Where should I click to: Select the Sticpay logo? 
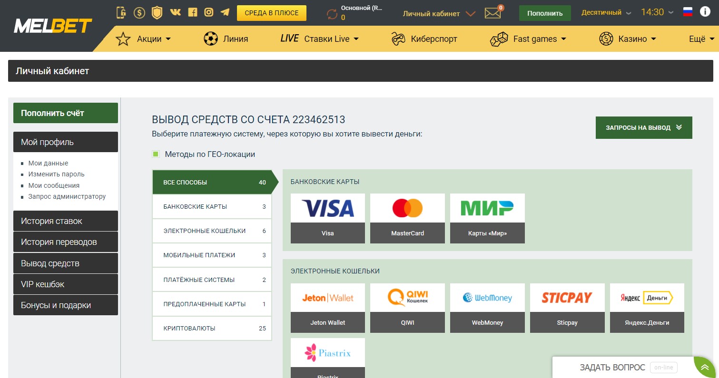coord(567,298)
